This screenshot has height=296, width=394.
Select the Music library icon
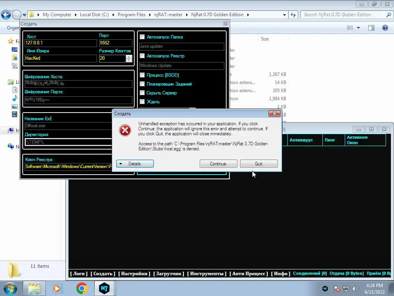(x=15, y=98)
